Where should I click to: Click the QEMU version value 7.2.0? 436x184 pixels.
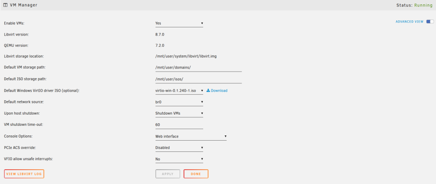point(160,46)
